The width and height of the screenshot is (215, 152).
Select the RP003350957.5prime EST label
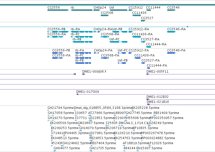[x=166, y=118]
